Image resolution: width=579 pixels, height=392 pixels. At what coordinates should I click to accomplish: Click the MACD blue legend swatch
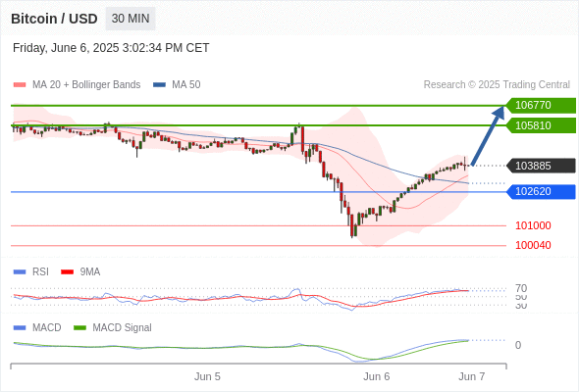coord(20,328)
